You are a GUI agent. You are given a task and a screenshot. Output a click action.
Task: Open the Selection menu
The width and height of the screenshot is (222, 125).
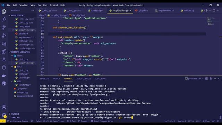pyautogui.click(x=24, y=5)
